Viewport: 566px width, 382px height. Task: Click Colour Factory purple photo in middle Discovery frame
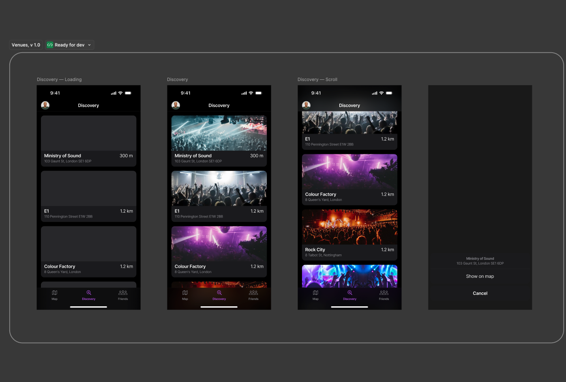(x=219, y=244)
